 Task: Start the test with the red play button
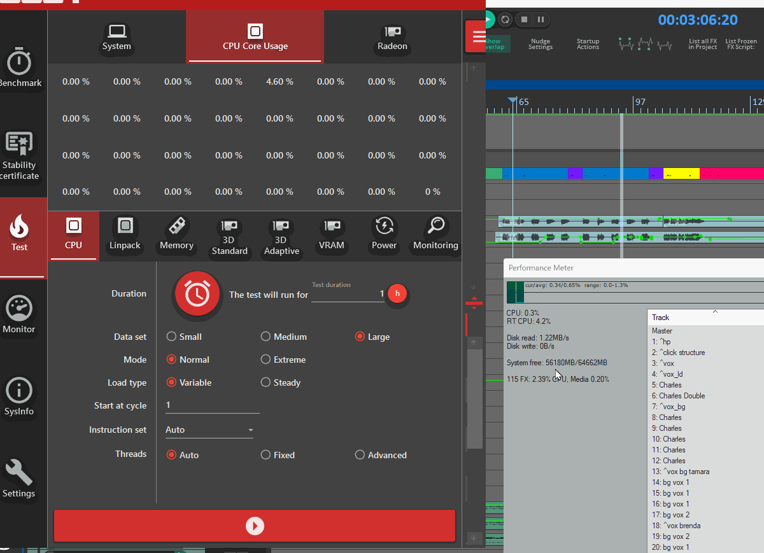coord(255,526)
